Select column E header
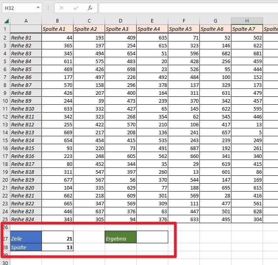The height and width of the screenshot is (265, 278). point(152,21)
